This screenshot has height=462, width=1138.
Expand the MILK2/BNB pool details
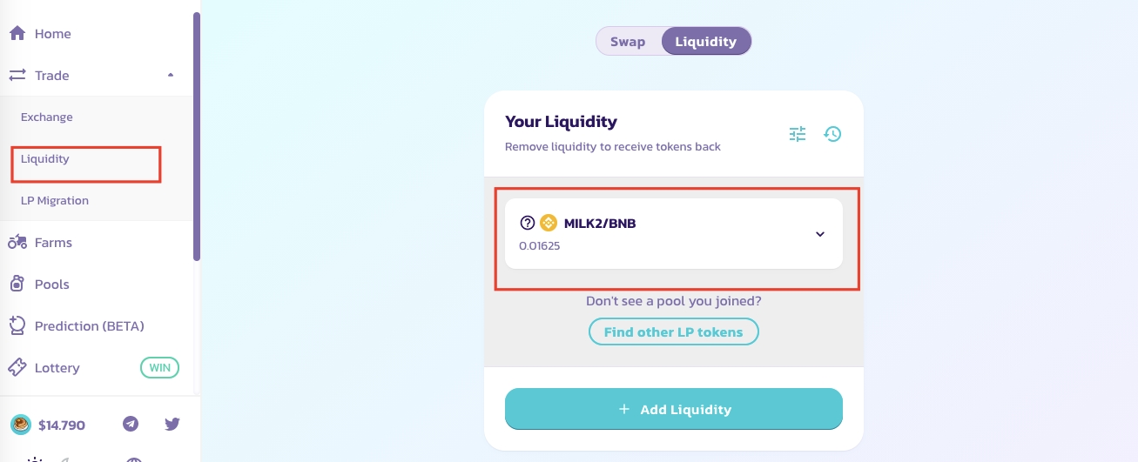coord(819,234)
